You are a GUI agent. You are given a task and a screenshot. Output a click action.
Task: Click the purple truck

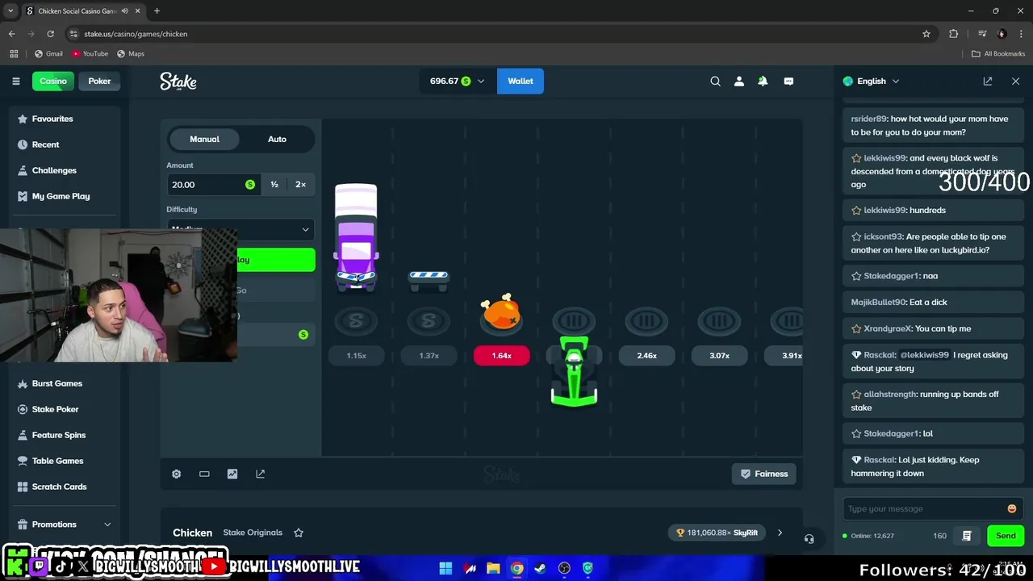point(356,238)
